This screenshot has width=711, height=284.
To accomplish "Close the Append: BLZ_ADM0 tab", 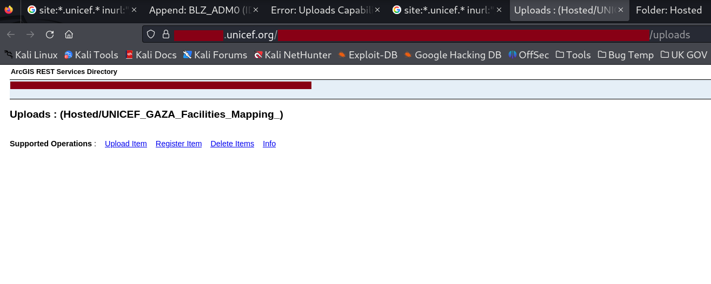I will (x=256, y=10).
